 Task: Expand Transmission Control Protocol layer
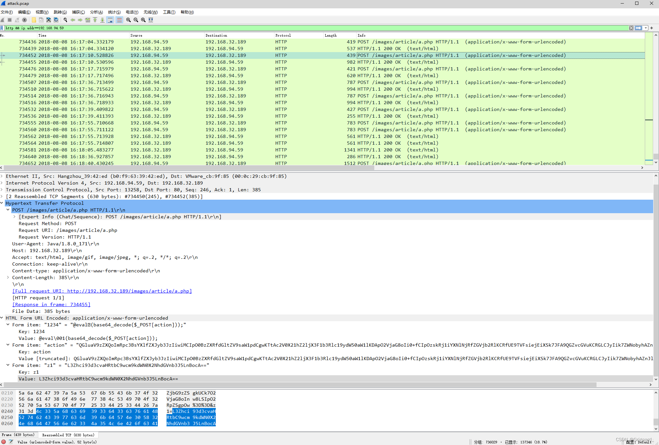coord(2,190)
